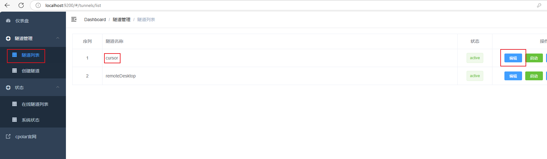Start the remoteDesktop tunnel
Image resolution: width=547 pixels, height=159 pixels.
(534, 76)
